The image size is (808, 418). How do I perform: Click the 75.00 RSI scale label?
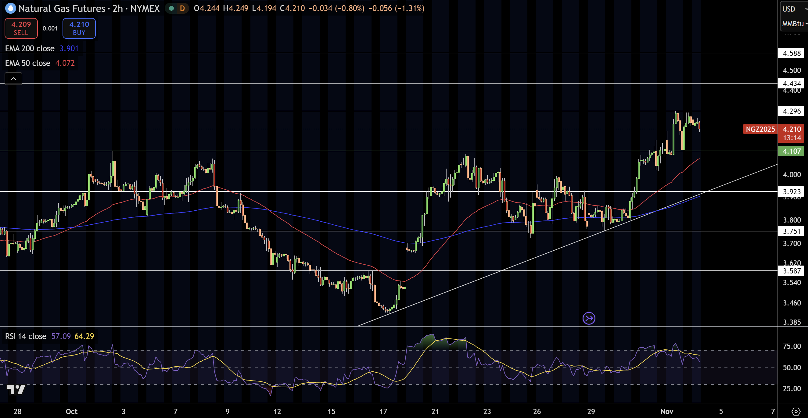pyautogui.click(x=792, y=346)
